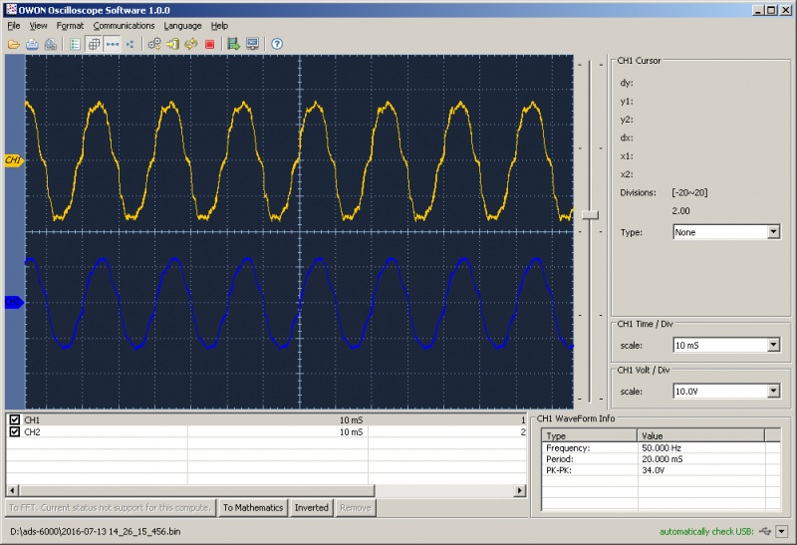Viewport: 797px width, 545px height.
Task: Click the vertical divisions slider handle
Action: click(591, 214)
